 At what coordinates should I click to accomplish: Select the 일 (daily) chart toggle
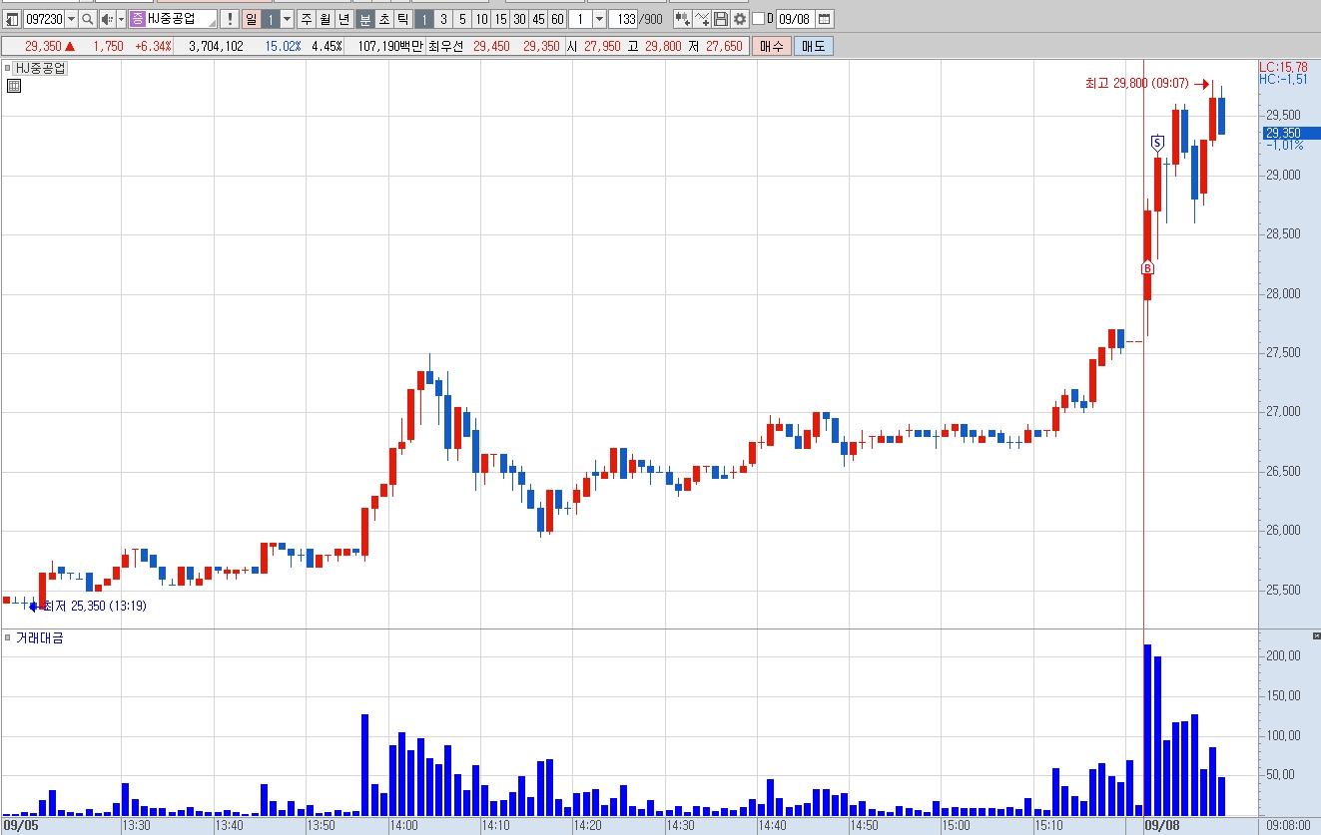click(251, 19)
